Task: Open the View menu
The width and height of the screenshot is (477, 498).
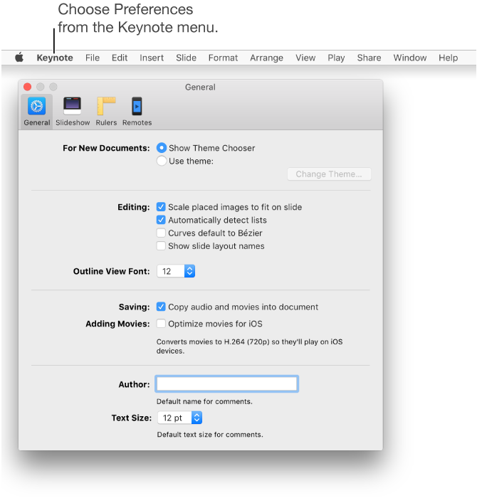Action: click(x=305, y=58)
